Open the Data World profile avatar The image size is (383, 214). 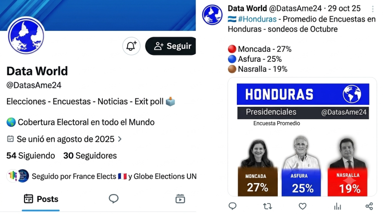[x=26, y=36]
